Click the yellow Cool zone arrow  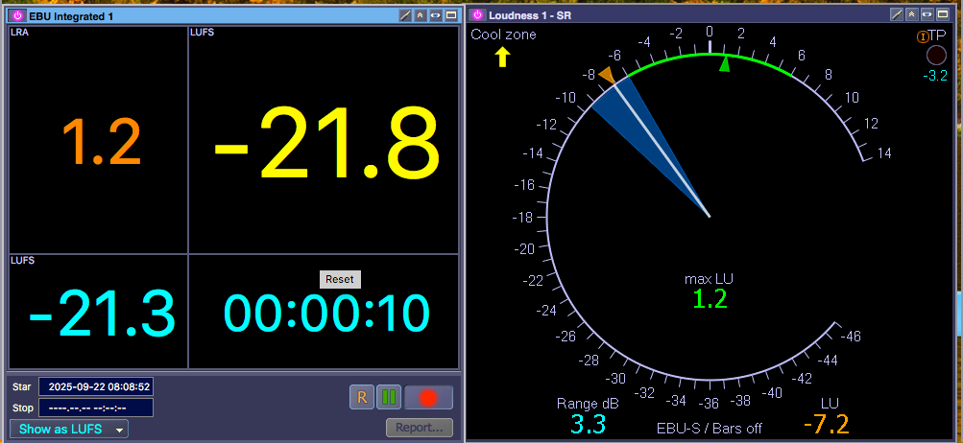(502, 58)
